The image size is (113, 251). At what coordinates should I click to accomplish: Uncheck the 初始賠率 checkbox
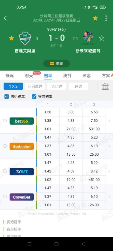point(7,97)
